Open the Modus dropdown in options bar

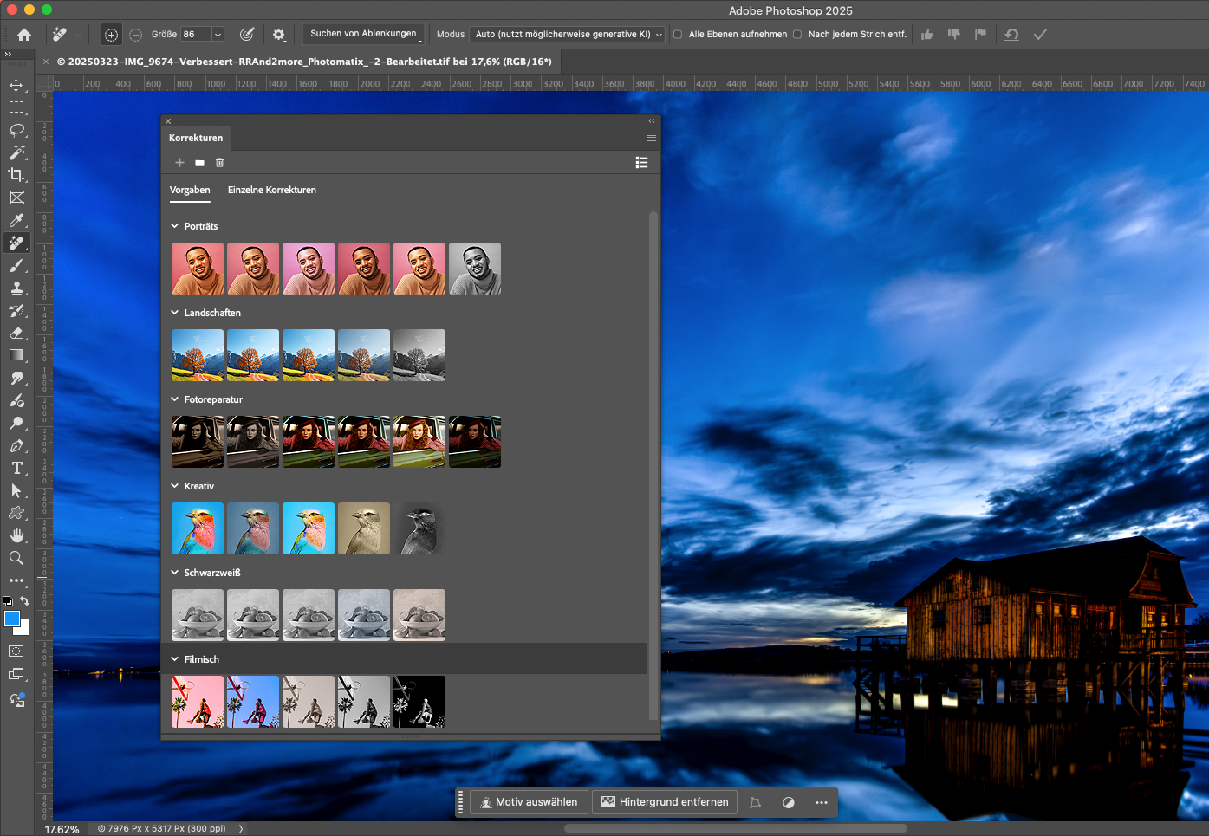pos(568,35)
